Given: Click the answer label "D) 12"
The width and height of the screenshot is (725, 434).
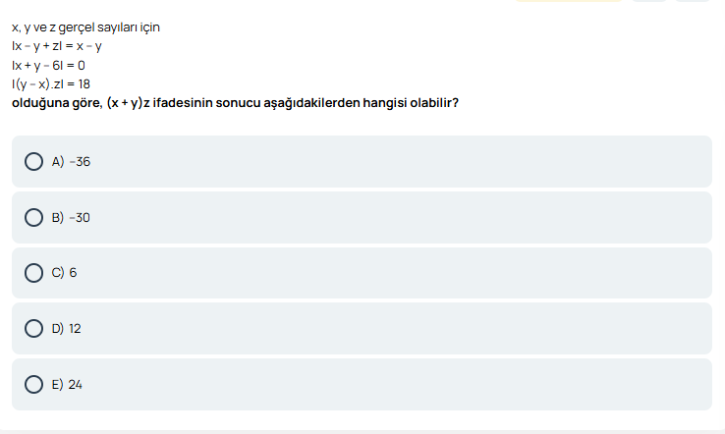Looking at the screenshot, I should 67,329.
